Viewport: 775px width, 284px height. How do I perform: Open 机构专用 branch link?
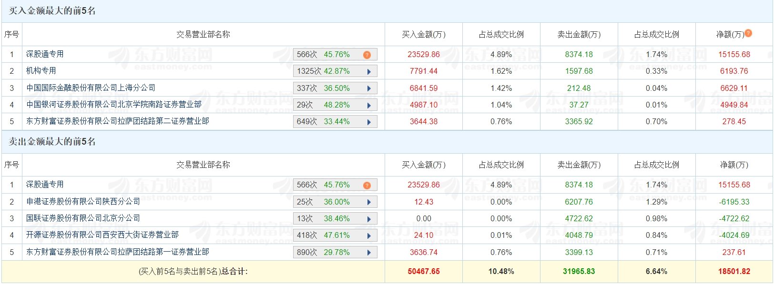coord(41,71)
